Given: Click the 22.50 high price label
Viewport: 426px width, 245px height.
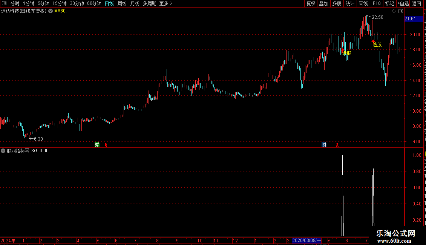Looking at the screenshot, I should [x=377, y=17].
